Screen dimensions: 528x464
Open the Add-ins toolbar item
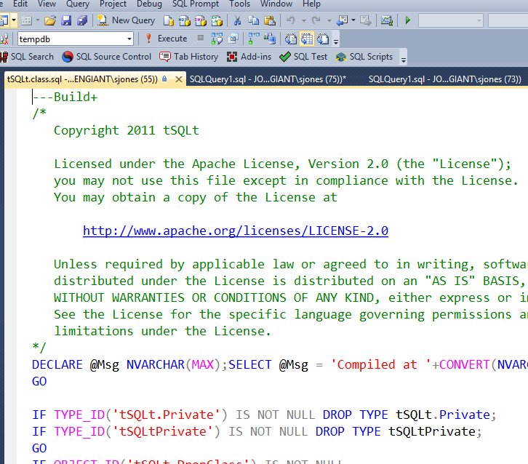point(249,57)
